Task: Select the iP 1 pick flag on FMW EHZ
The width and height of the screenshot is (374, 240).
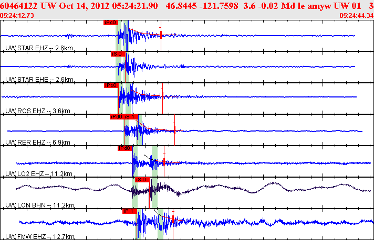Action: coord(130,211)
